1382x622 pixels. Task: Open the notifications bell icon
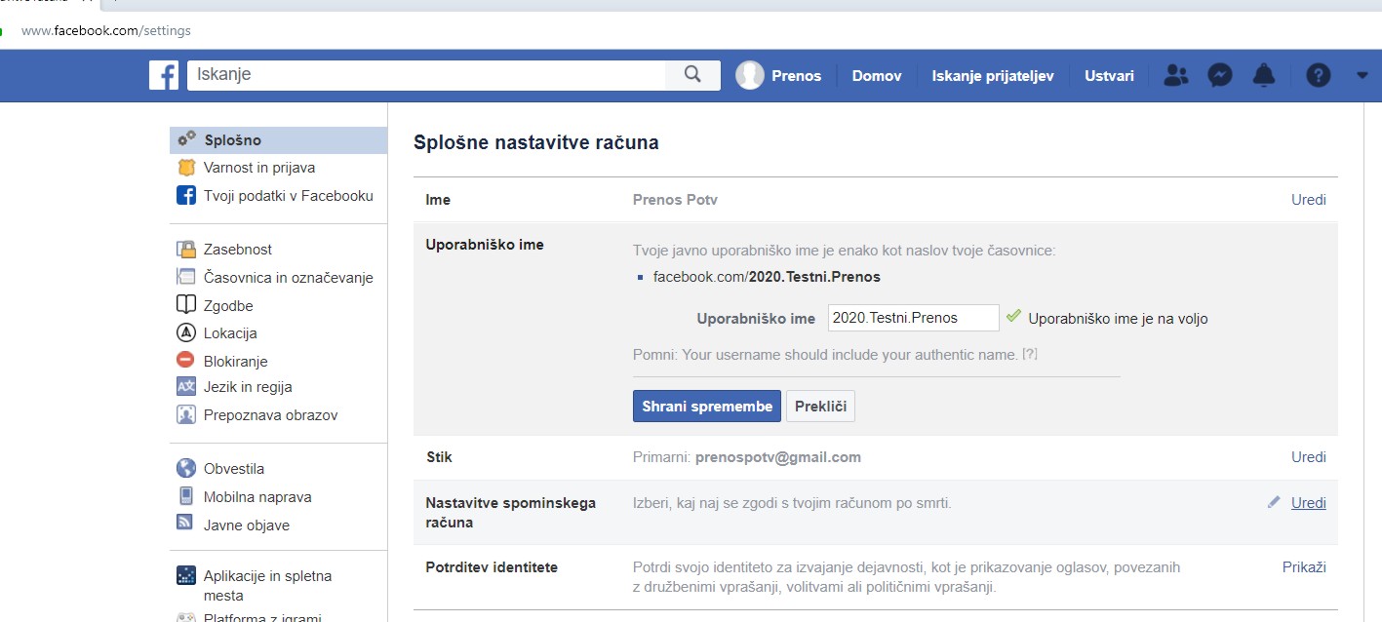click(x=1264, y=75)
